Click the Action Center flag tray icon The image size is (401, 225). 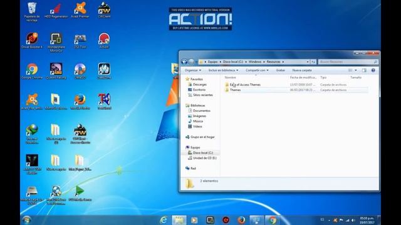pos(341,220)
